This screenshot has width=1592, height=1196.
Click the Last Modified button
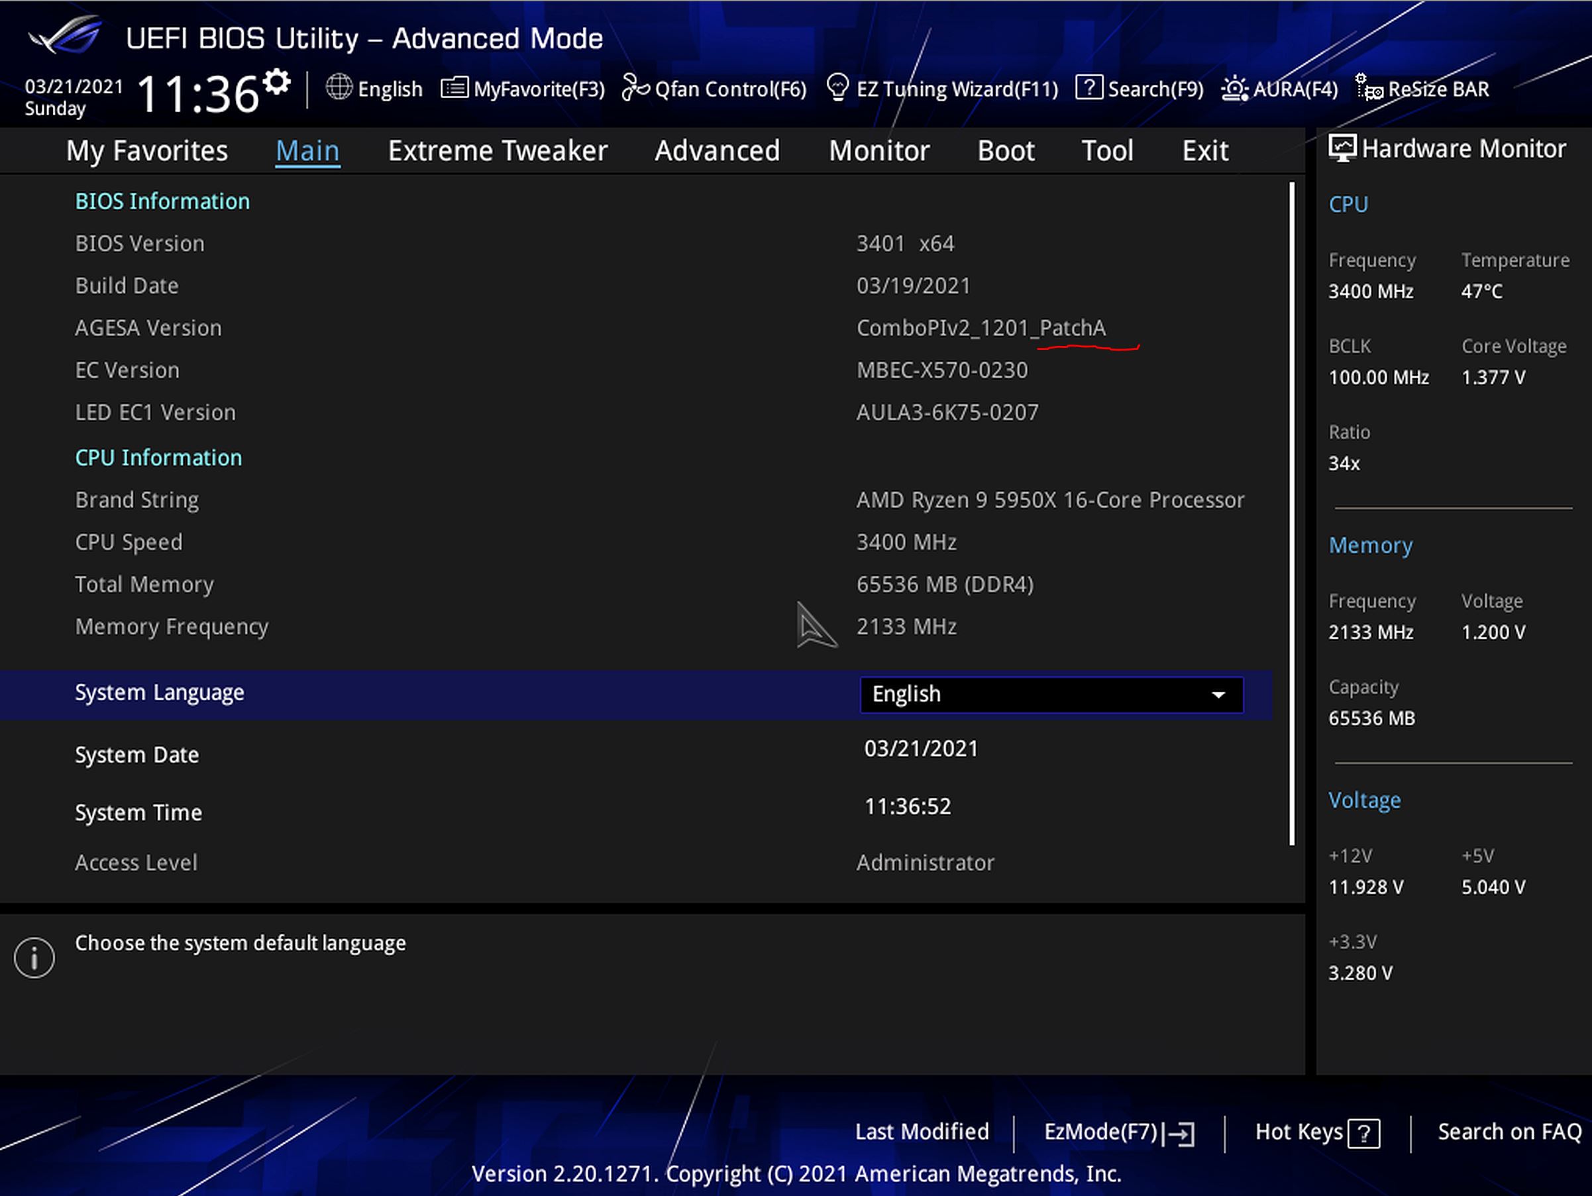922,1132
